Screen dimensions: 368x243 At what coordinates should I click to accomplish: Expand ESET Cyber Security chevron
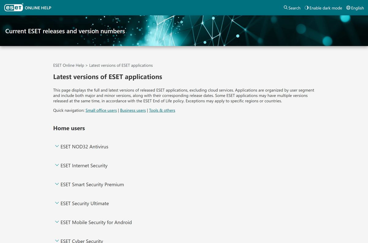click(57, 241)
